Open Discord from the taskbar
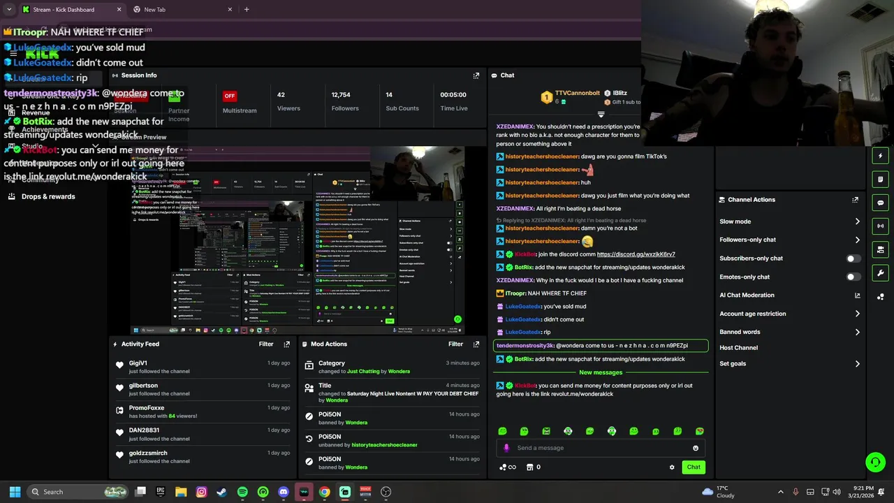Image resolution: width=894 pixels, height=503 pixels. coord(284,492)
